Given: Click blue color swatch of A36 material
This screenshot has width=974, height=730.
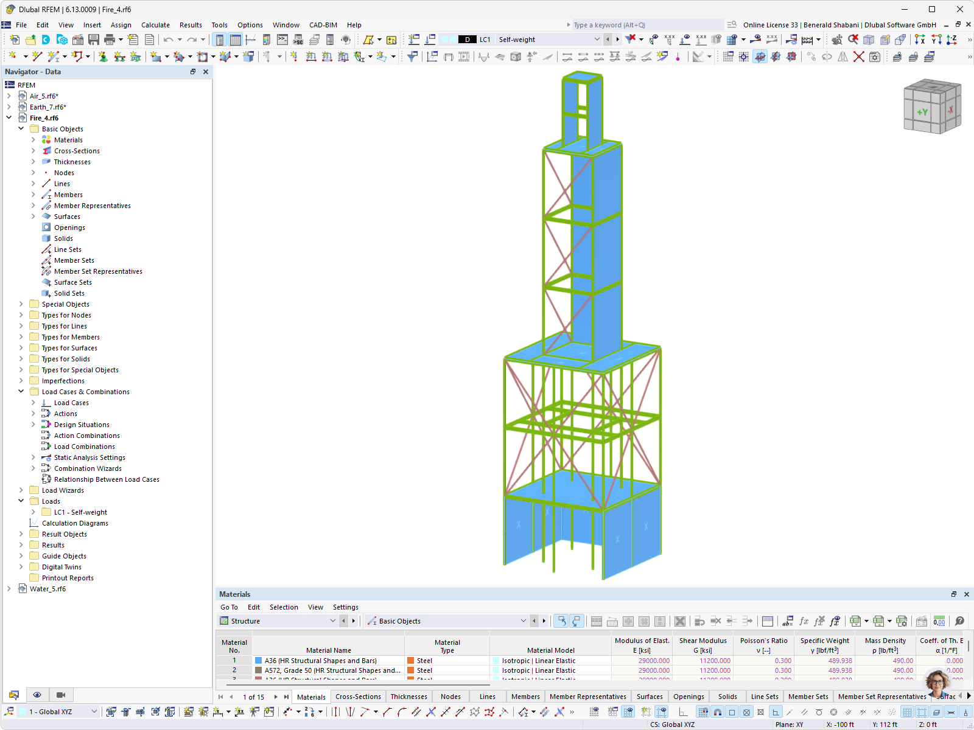Looking at the screenshot, I should 259,661.
